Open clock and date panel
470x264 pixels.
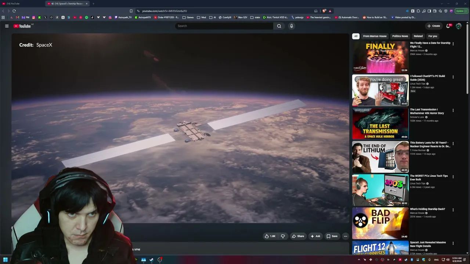(x=458, y=260)
